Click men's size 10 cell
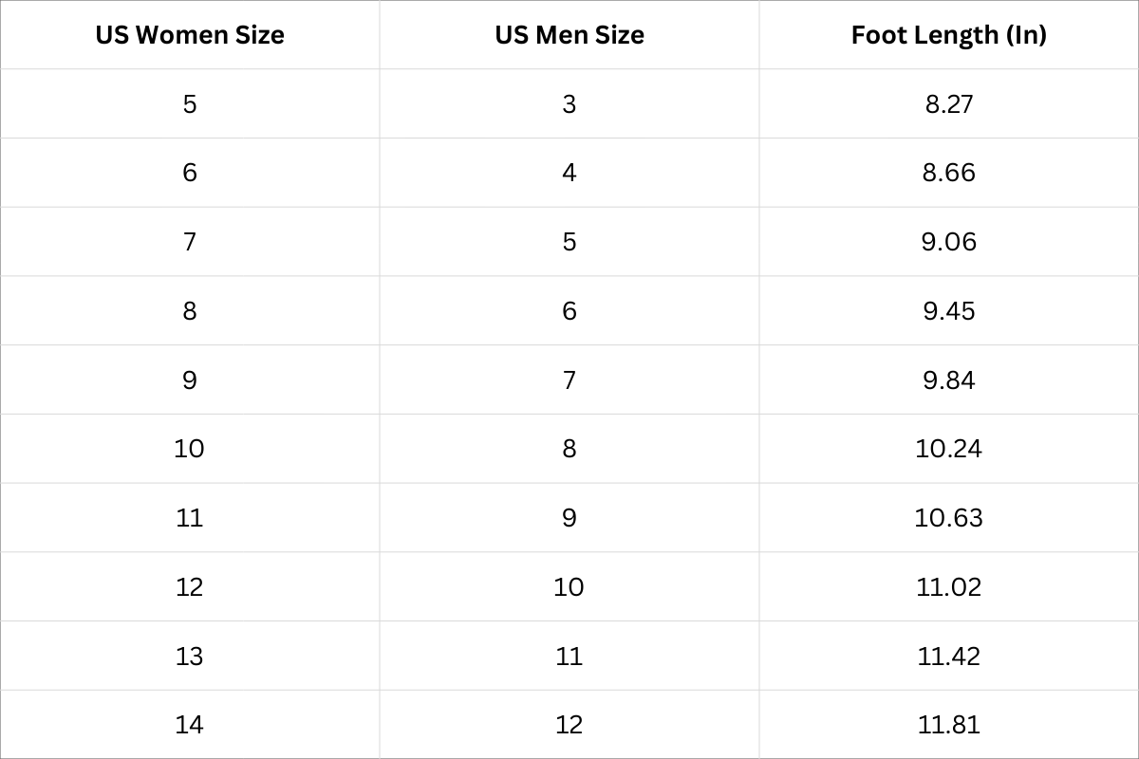Image resolution: width=1139 pixels, height=759 pixels. click(569, 587)
